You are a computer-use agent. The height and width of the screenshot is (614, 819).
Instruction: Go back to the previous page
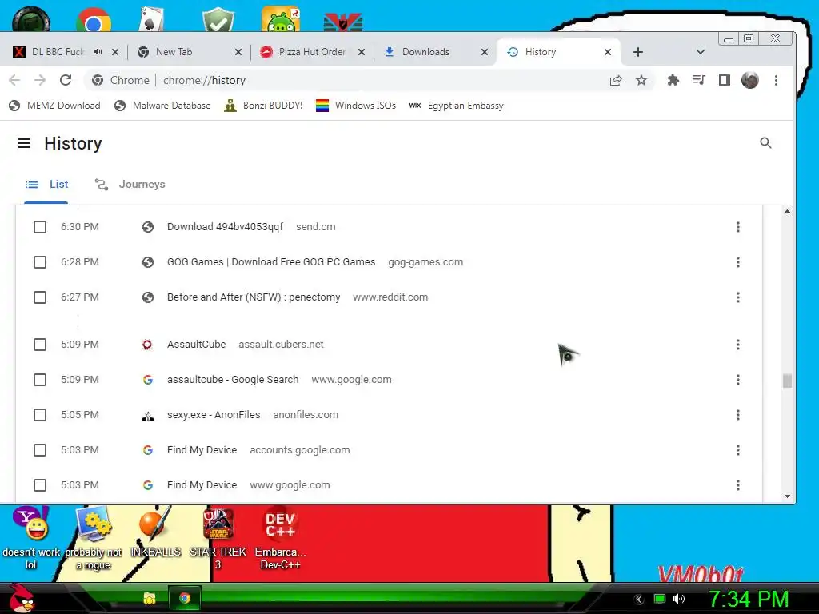[14, 80]
